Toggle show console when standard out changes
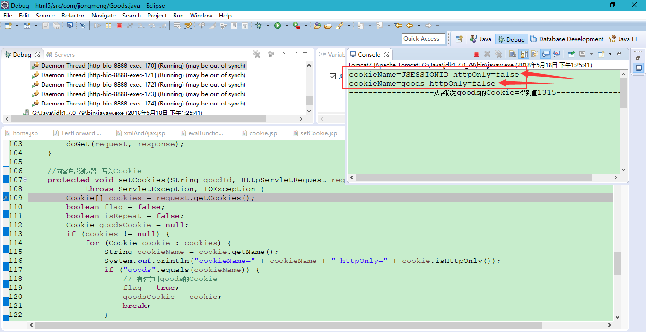Image resolution: width=646 pixels, height=332 pixels. click(x=546, y=54)
